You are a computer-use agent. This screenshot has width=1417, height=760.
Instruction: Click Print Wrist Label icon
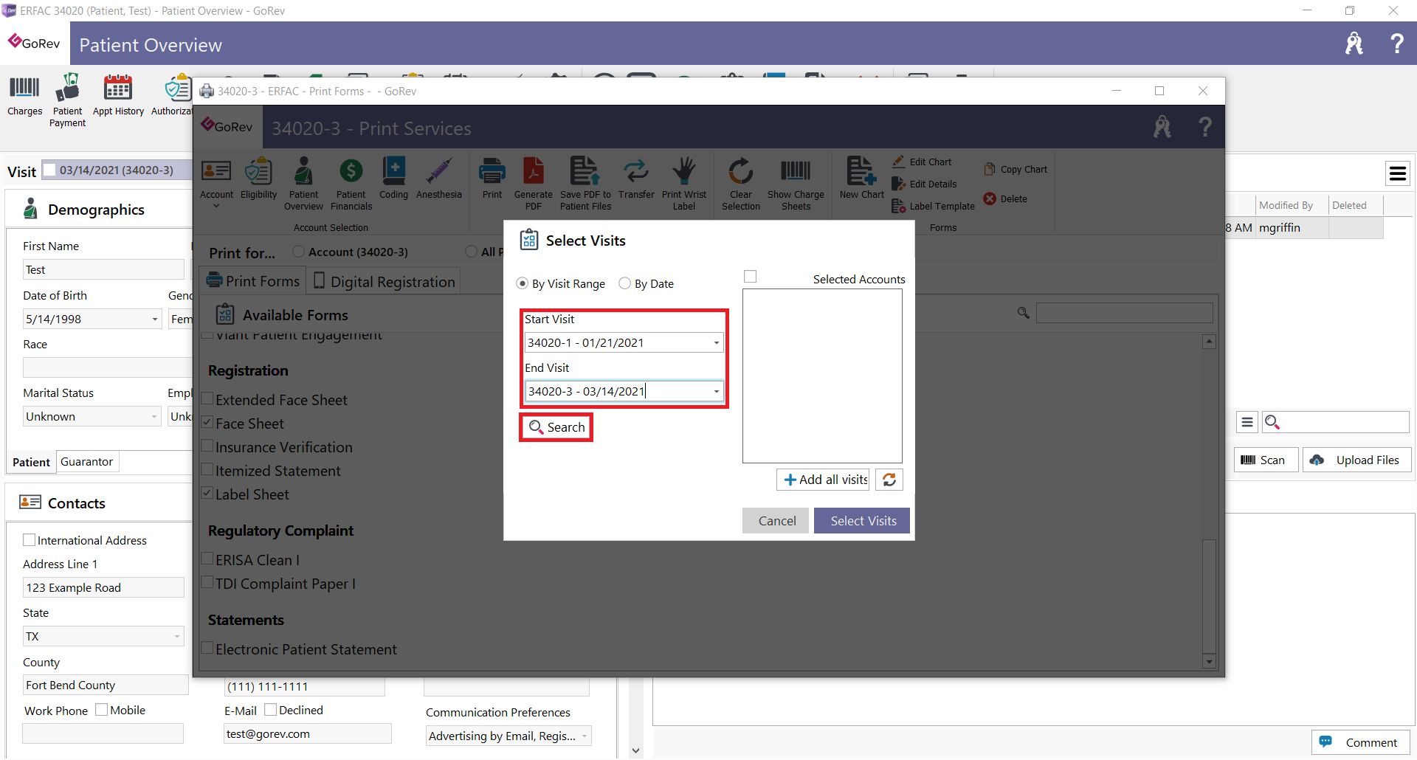click(684, 184)
